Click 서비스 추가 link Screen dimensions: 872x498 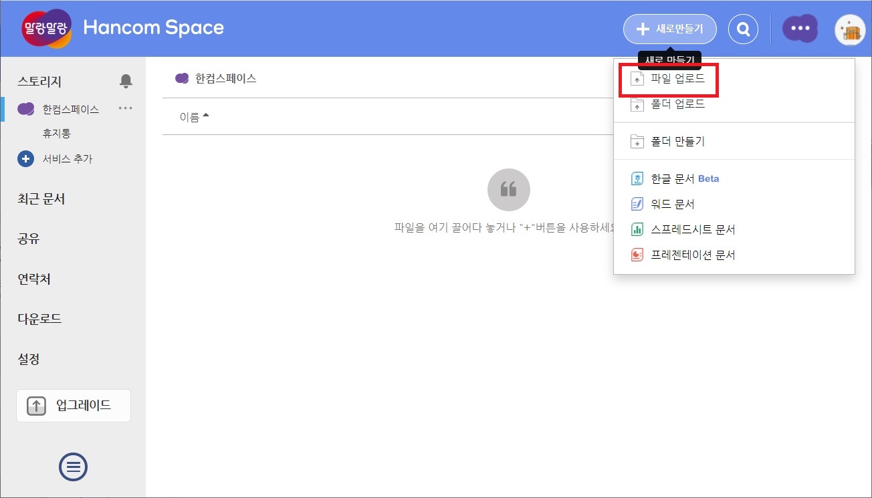[x=68, y=159]
